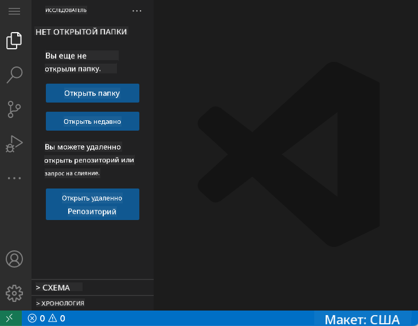Screen dimensions: 418x326
Task: Open the Search view
Action: 14,74
